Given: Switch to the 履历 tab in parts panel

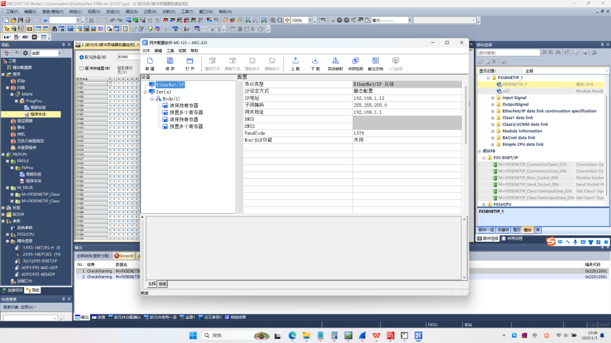Looking at the screenshot, I should click(x=517, y=230).
